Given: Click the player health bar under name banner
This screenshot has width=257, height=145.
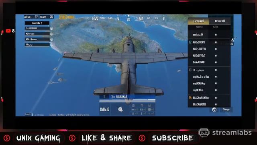Looking at the screenshot, I should [127, 101].
